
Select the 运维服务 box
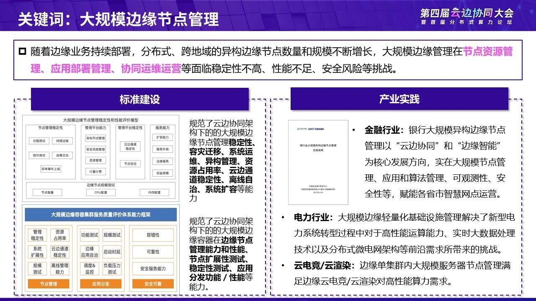click(162, 161)
